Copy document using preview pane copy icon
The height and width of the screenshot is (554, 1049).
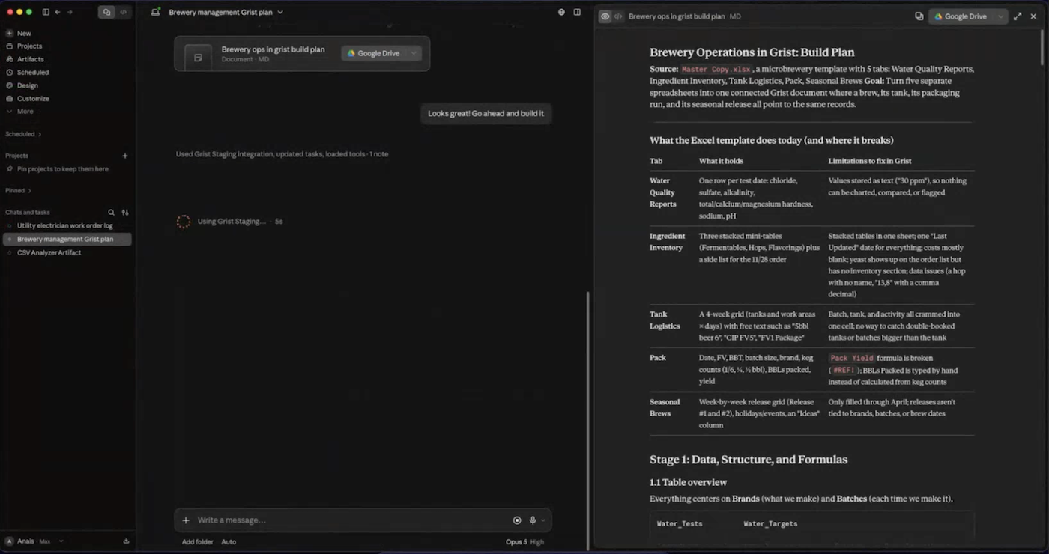point(919,16)
